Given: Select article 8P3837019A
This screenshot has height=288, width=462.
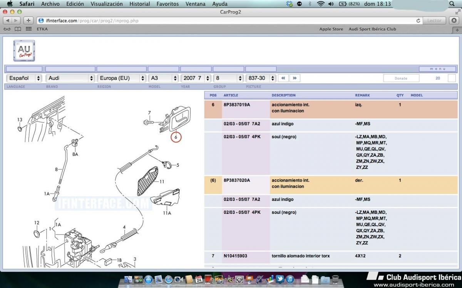Looking at the screenshot, I should [x=237, y=104].
